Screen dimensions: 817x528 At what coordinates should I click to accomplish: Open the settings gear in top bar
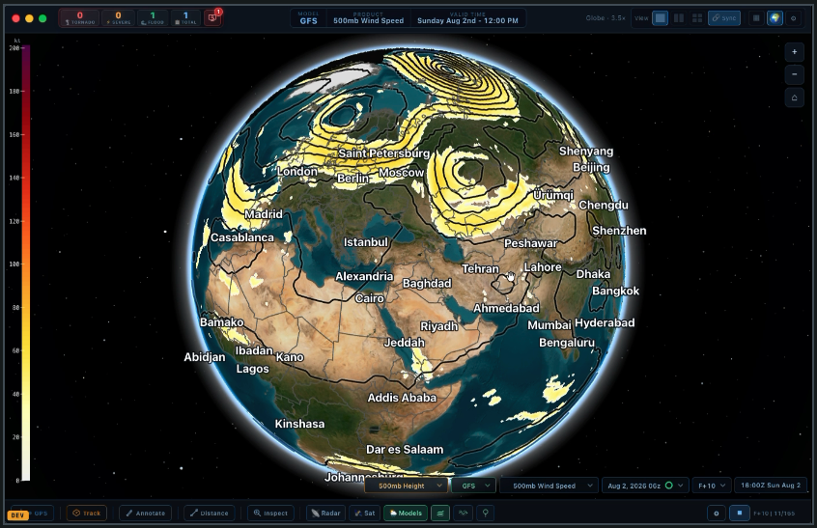[794, 18]
